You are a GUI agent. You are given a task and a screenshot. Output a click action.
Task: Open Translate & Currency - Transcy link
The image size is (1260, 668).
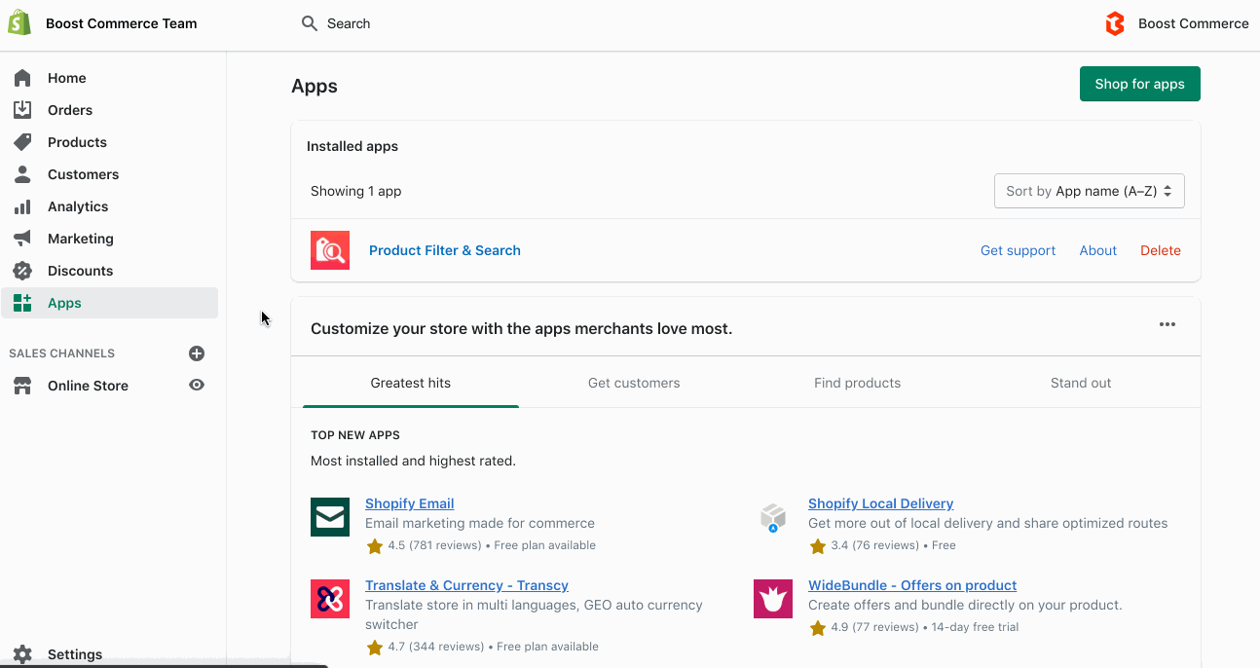[466, 585]
